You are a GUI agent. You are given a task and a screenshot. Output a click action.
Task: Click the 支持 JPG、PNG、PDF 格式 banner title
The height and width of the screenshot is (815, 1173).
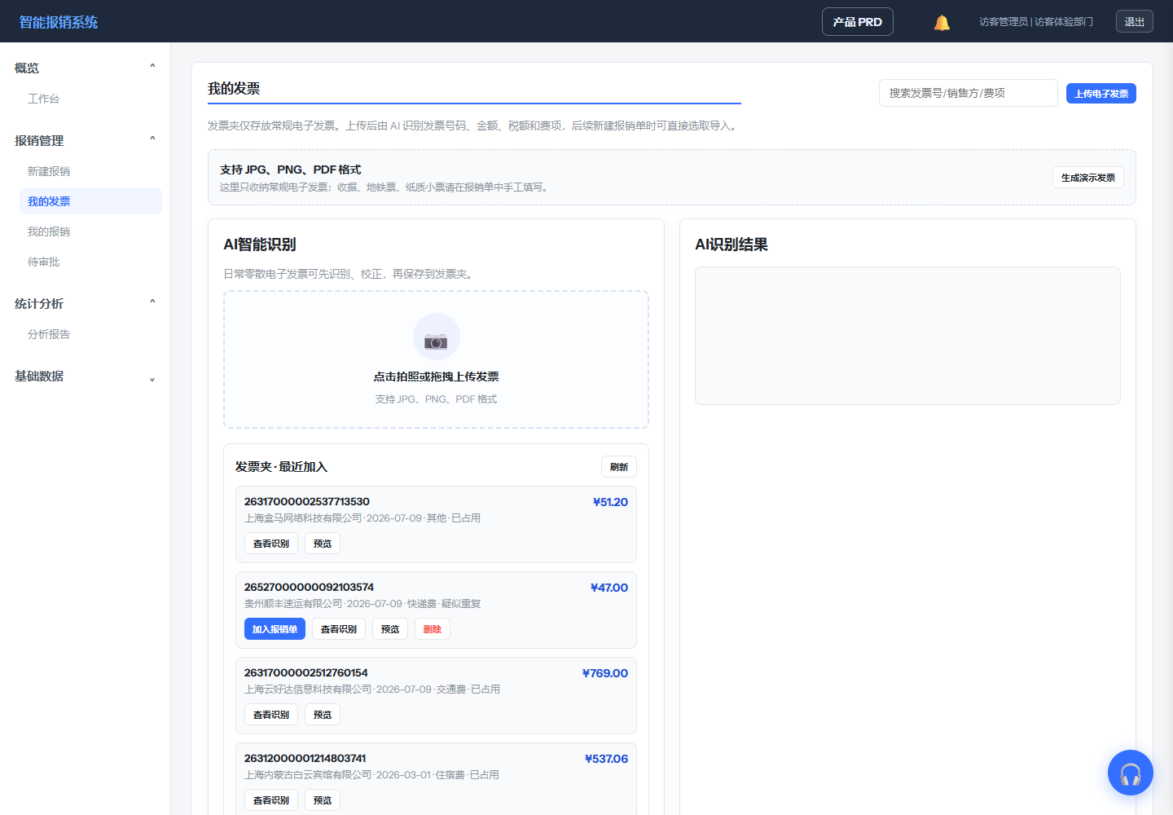291,170
